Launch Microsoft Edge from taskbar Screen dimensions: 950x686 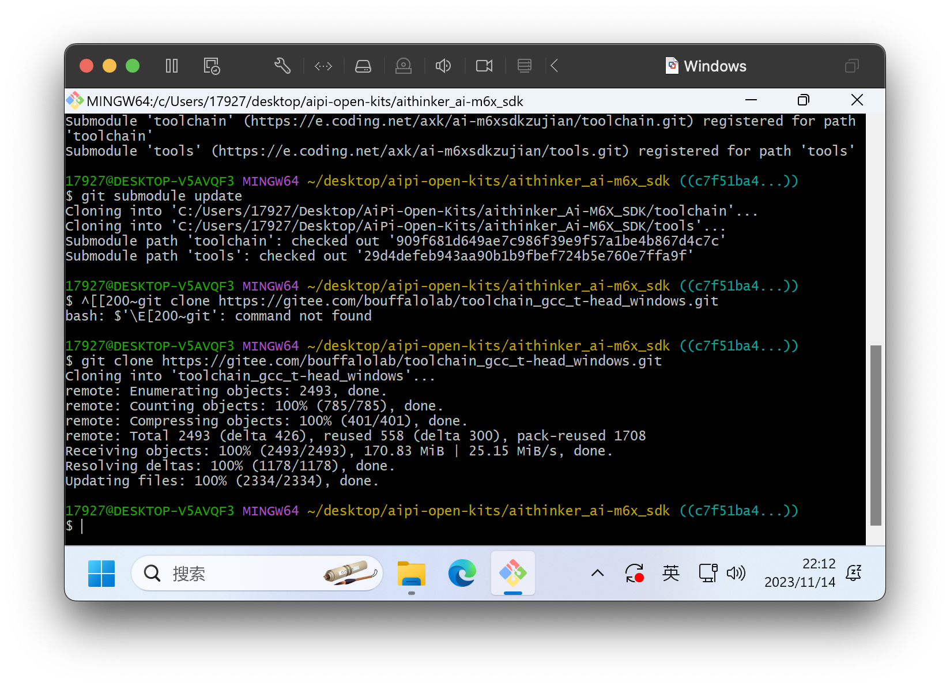[x=462, y=574]
